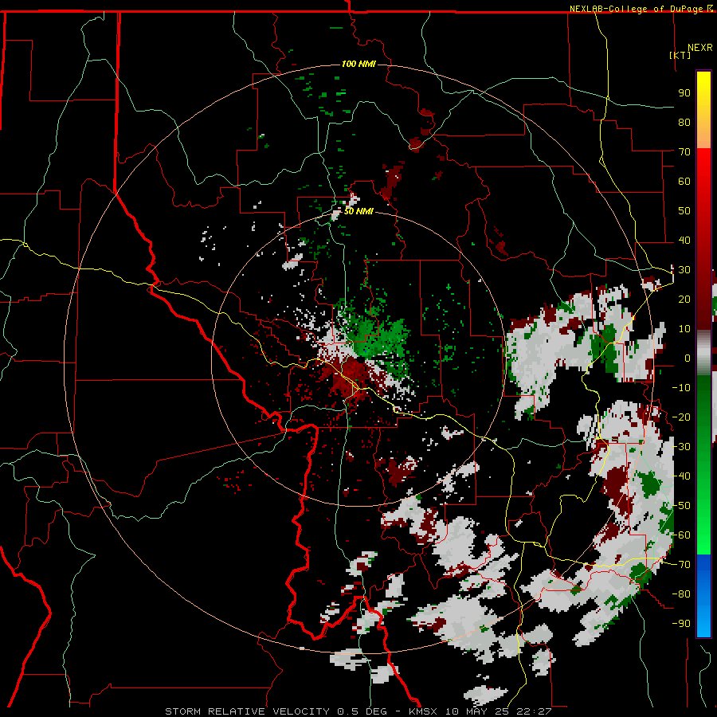Click the 60 value on velocity scale
This screenshot has width=717, height=717.
pyautogui.click(x=684, y=181)
